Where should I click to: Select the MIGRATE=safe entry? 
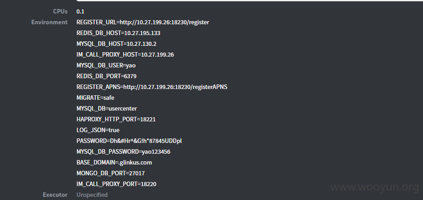[95, 98]
